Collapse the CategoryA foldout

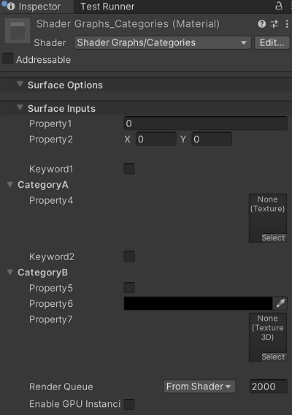10,184
